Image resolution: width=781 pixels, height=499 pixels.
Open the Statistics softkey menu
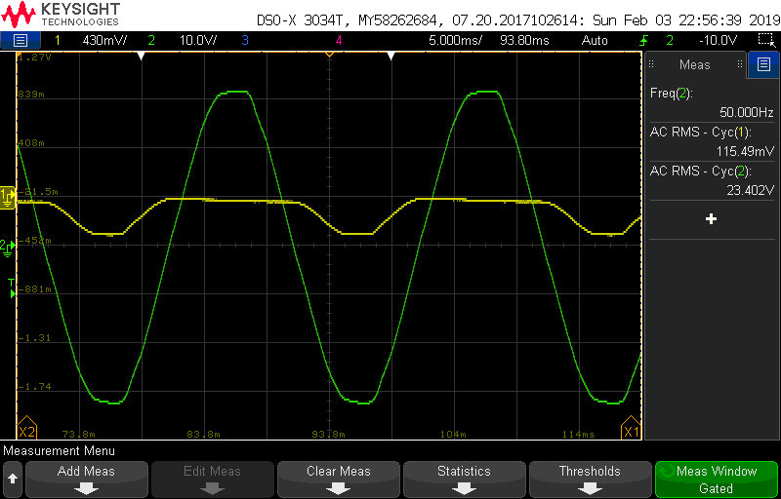coord(464,479)
